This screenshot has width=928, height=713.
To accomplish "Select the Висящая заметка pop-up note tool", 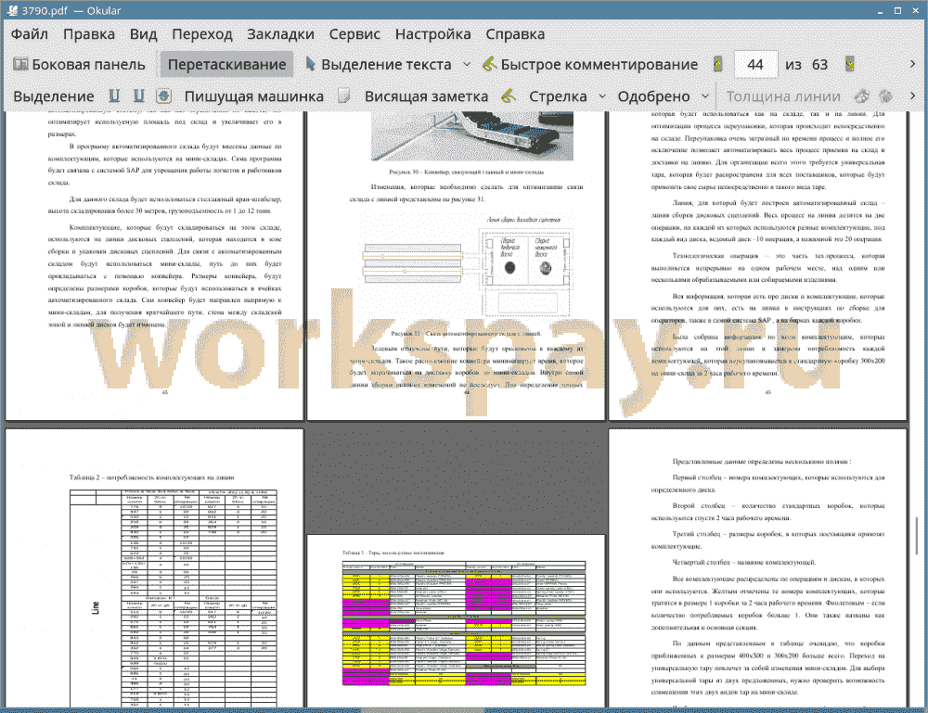I will click(x=426, y=96).
